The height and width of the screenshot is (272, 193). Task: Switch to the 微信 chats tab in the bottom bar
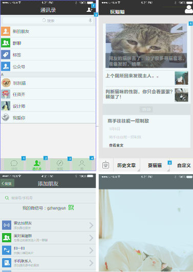pyautogui.click(x=14, y=165)
